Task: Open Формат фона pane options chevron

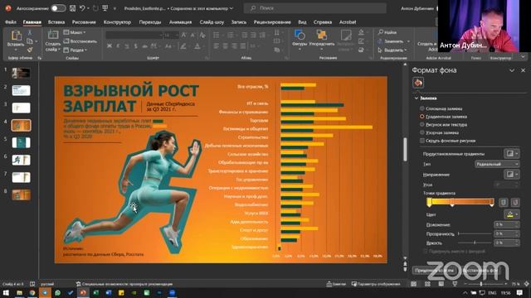Action: pos(512,70)
